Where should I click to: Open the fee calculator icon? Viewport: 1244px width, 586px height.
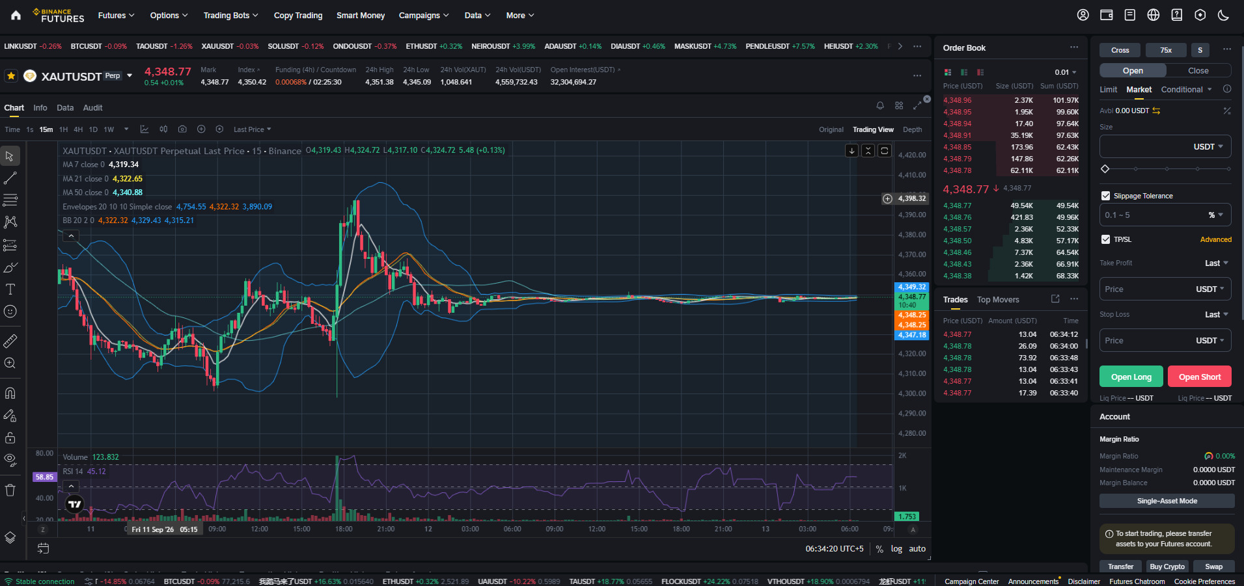pos(1227,111)
